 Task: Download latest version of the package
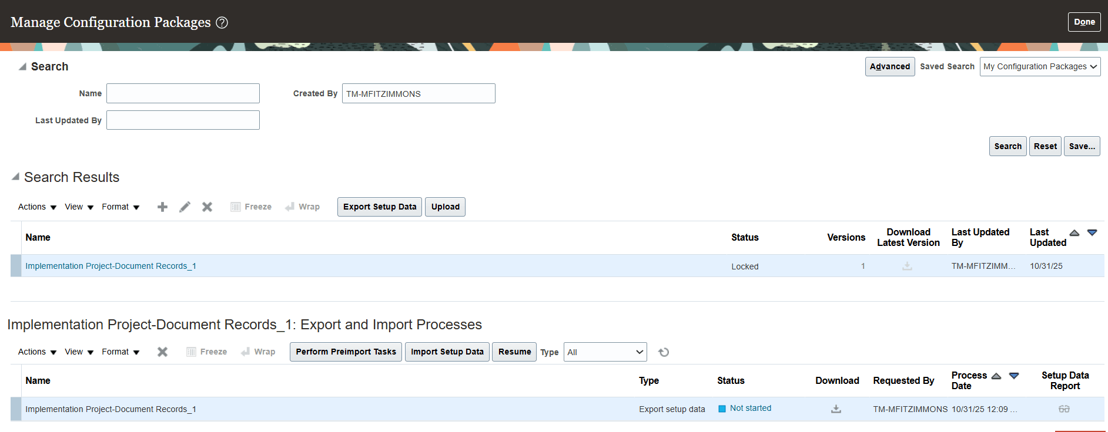(907, 266)
